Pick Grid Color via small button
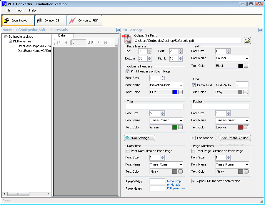This screenshot has height=205, width=265. click(246, 92)
